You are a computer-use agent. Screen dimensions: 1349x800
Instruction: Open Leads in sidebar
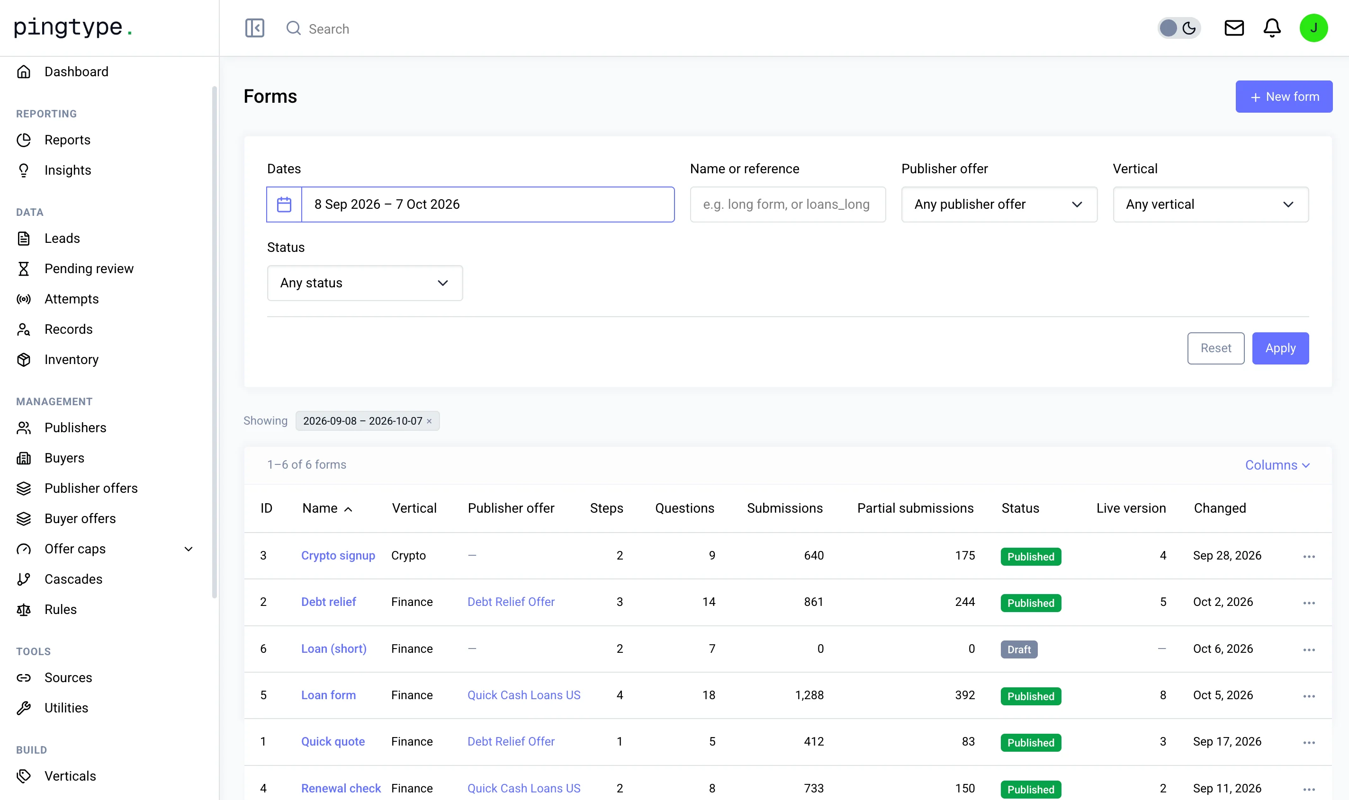62,238
